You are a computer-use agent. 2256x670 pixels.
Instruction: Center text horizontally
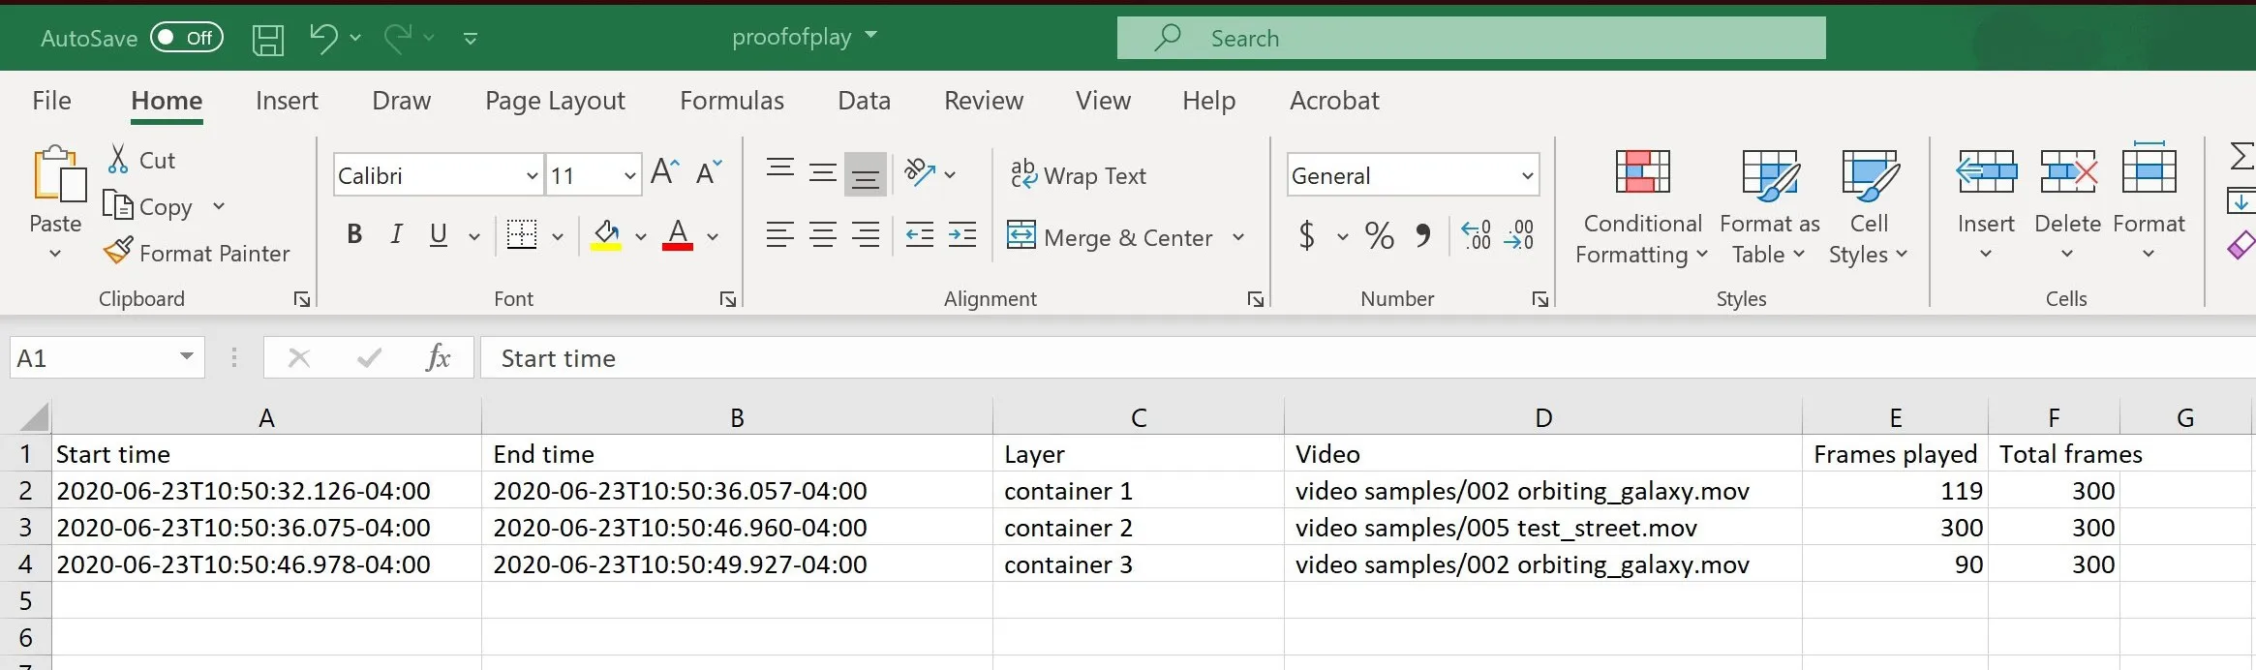(x=823, y=234)
